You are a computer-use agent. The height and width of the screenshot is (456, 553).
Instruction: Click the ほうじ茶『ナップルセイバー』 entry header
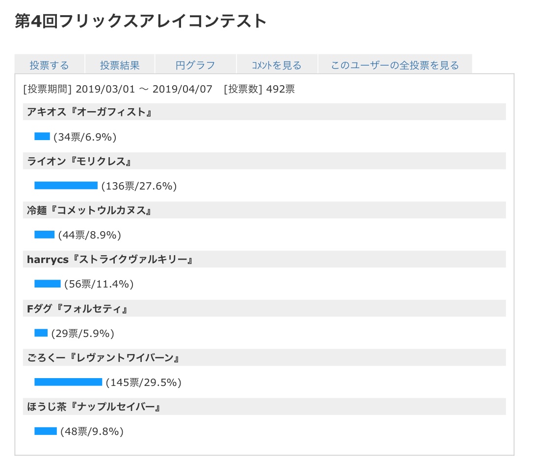pos(94,407)
